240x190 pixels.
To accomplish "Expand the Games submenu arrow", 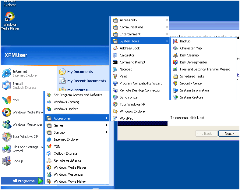I will (x=107, y=125).
